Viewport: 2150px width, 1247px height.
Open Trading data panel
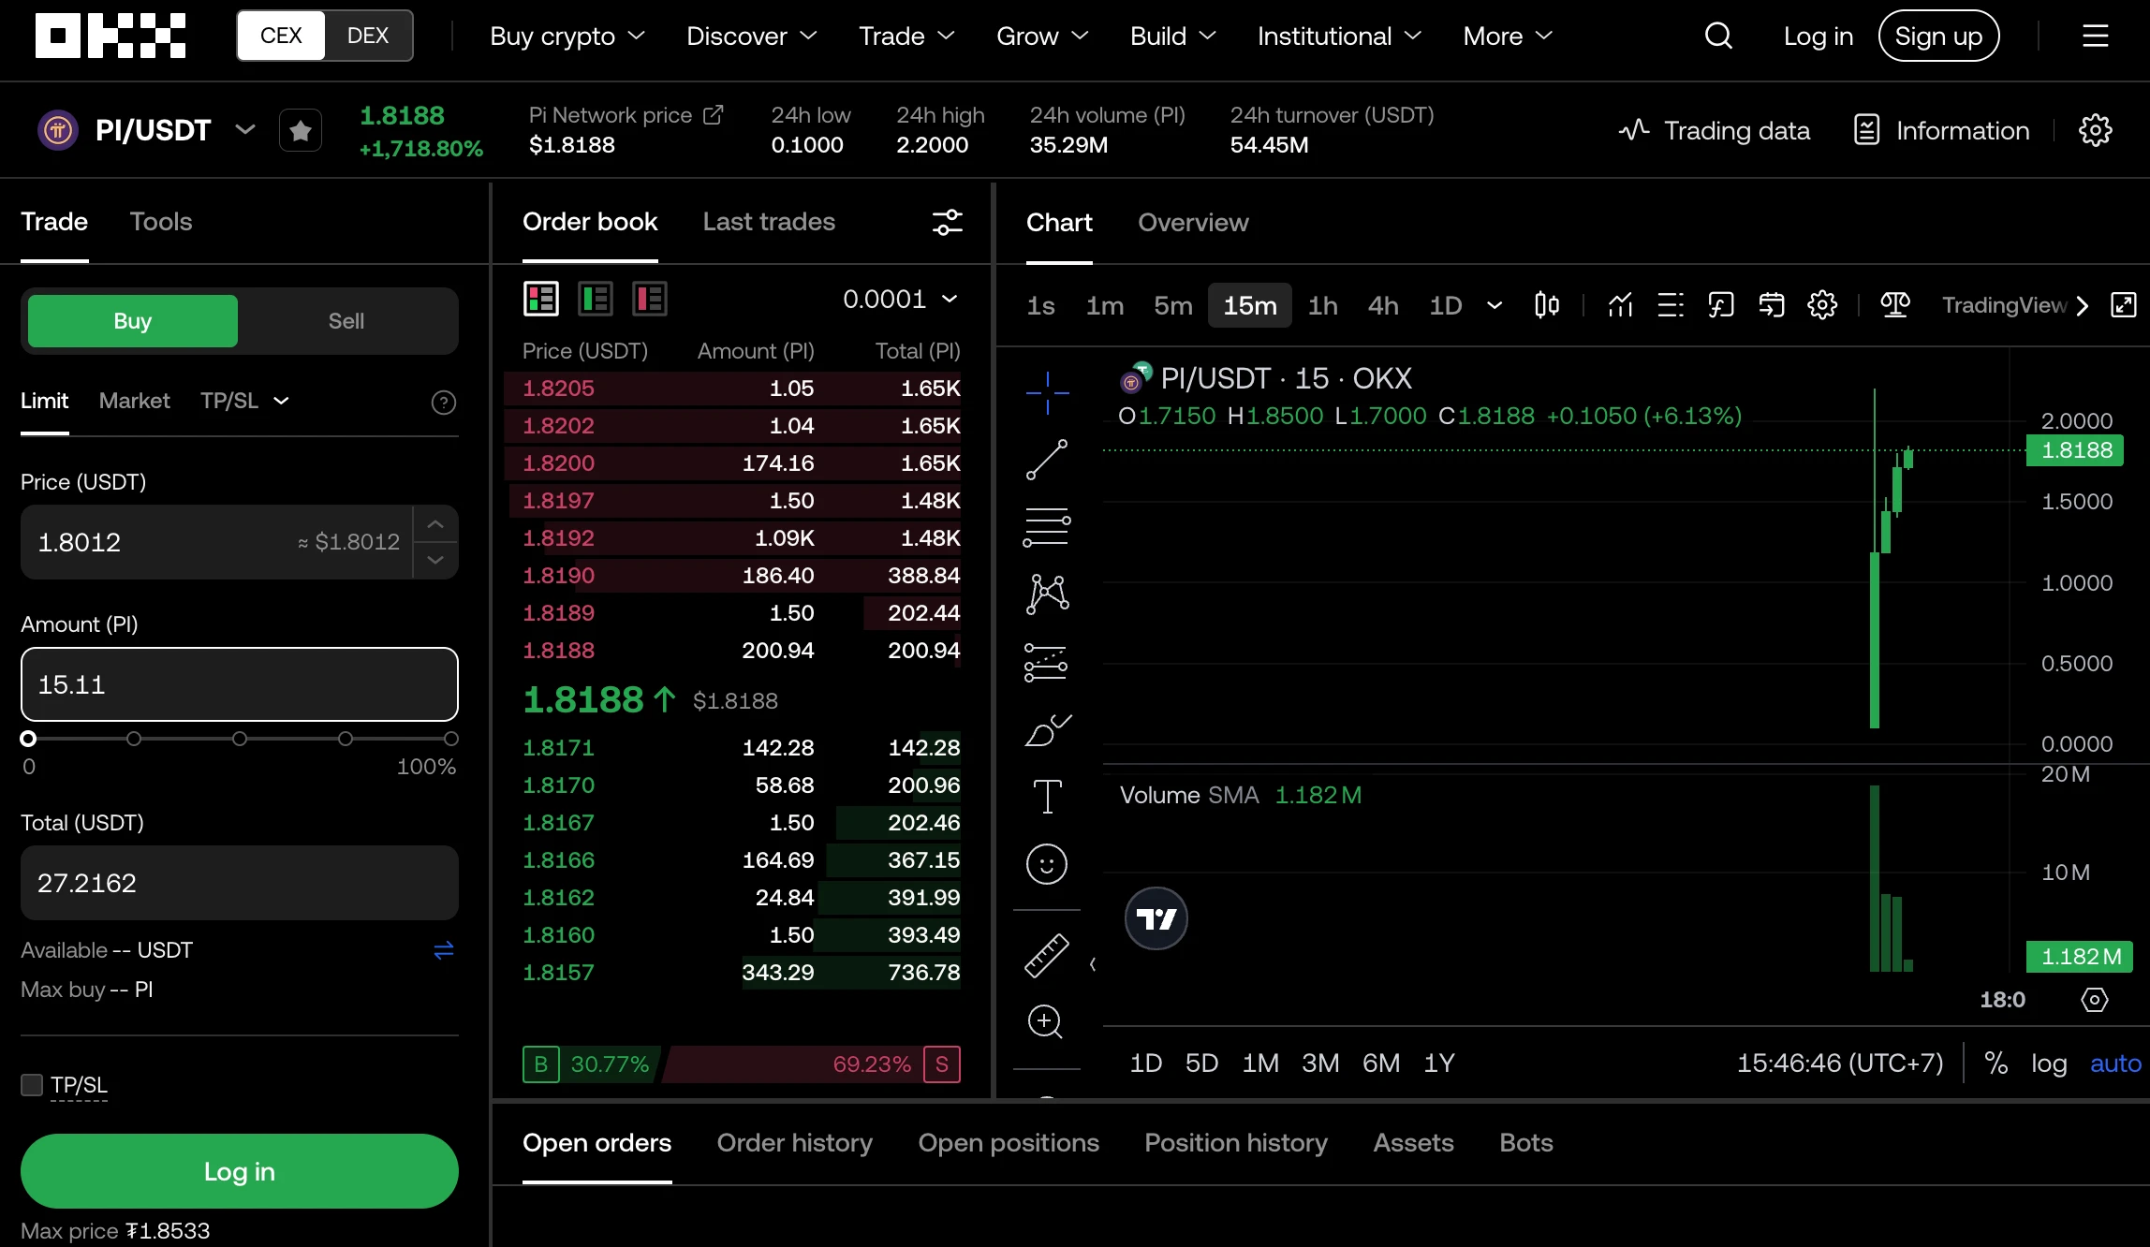tap(1714, 130)
